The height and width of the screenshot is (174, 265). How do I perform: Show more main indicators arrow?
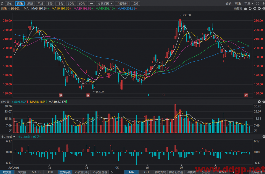233,172
